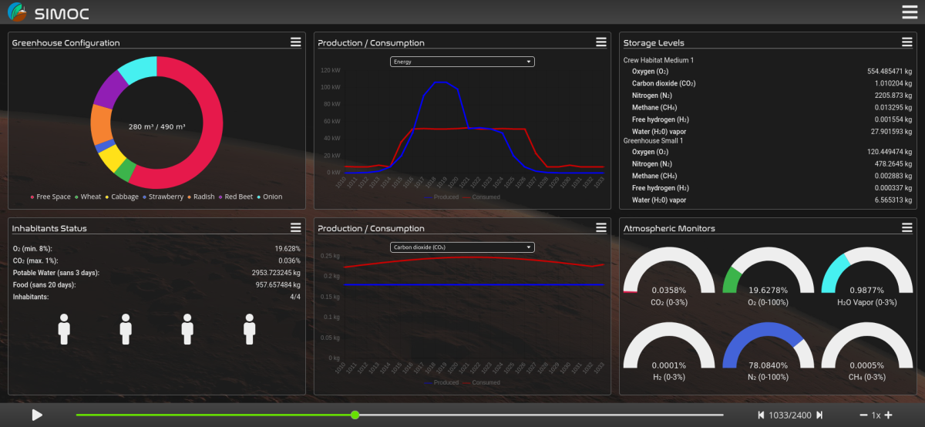
Task: Open Inhabitants Status panel menu
Action: (x=295, y=227)
